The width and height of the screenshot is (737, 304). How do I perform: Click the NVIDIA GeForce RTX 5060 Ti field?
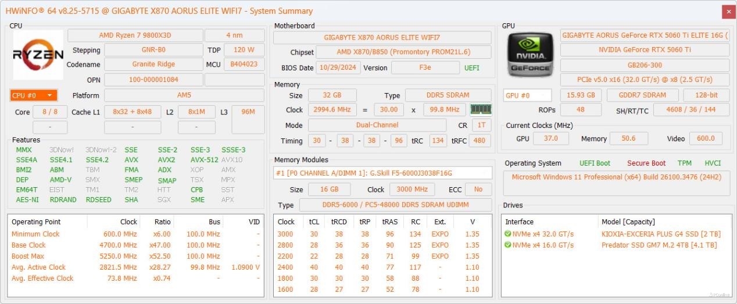pyautogui.click(x=645, y=50)
